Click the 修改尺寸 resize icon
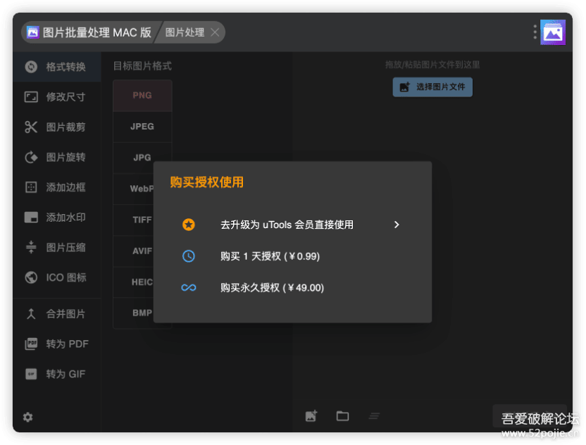This screenshot has height=445, width=586. tap(31, 97)
